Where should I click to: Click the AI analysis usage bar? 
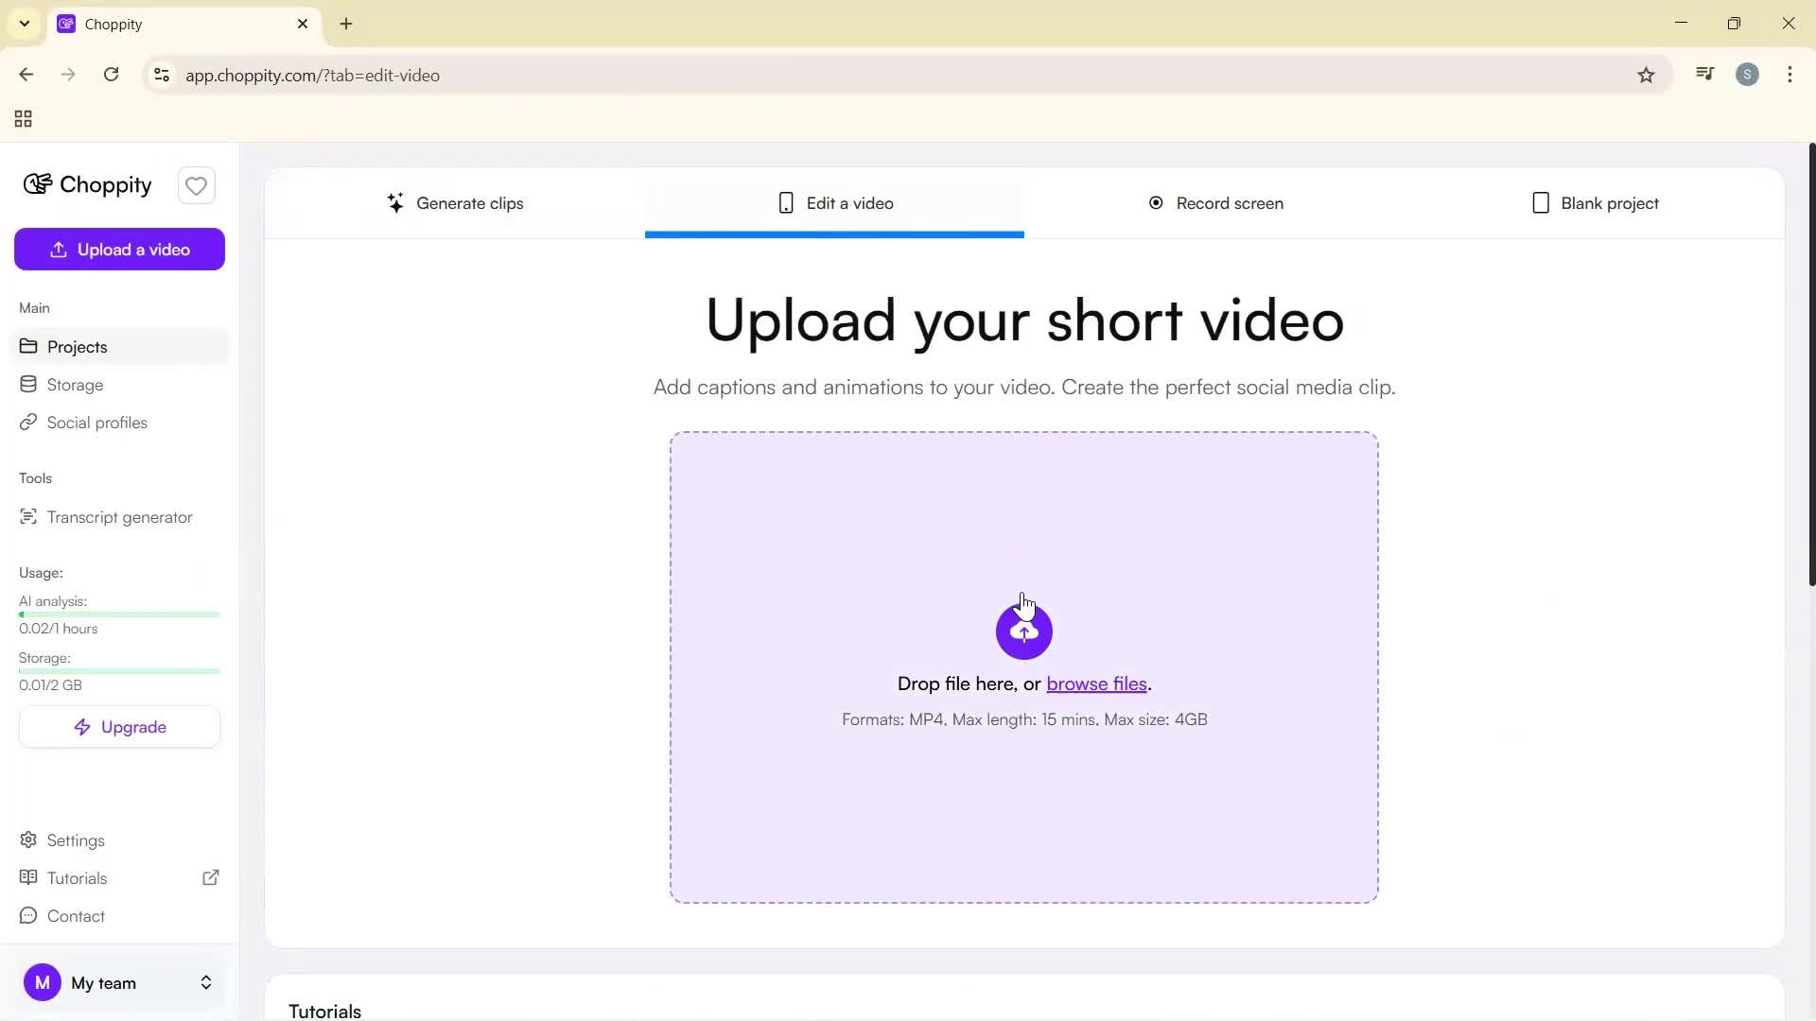118,614
